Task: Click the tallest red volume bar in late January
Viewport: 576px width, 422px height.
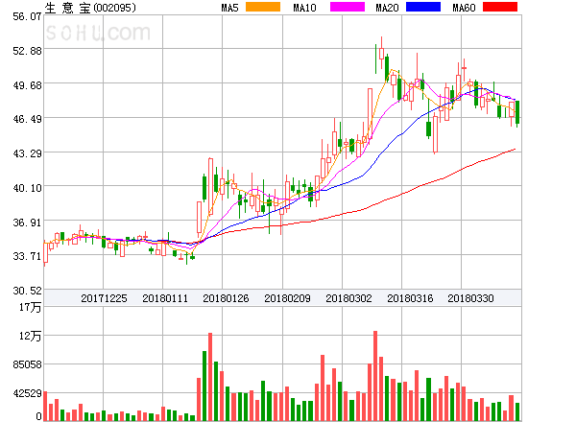Action: (210, 377)
